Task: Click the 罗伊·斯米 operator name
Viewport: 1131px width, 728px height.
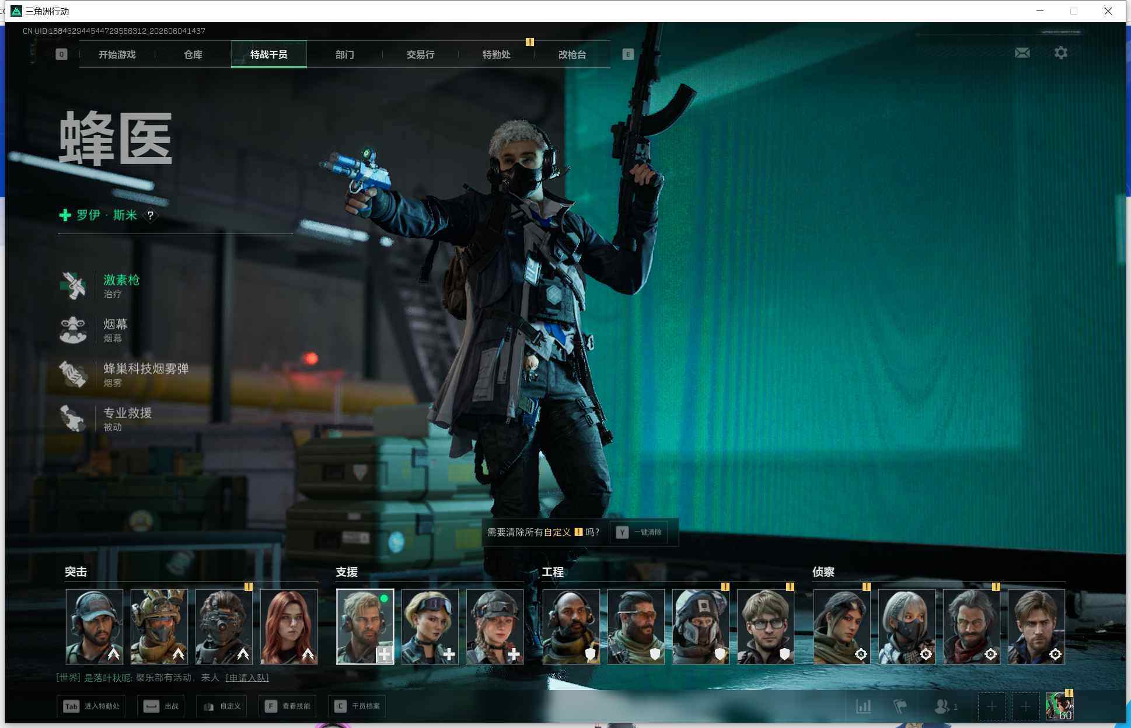Action: tap(107, 215)
